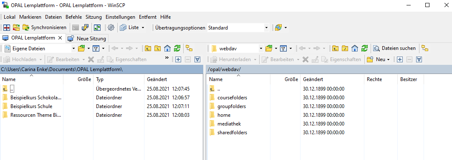Click local panel open directory folder icon
Viewport: 452px width, 160px height.
81,49
